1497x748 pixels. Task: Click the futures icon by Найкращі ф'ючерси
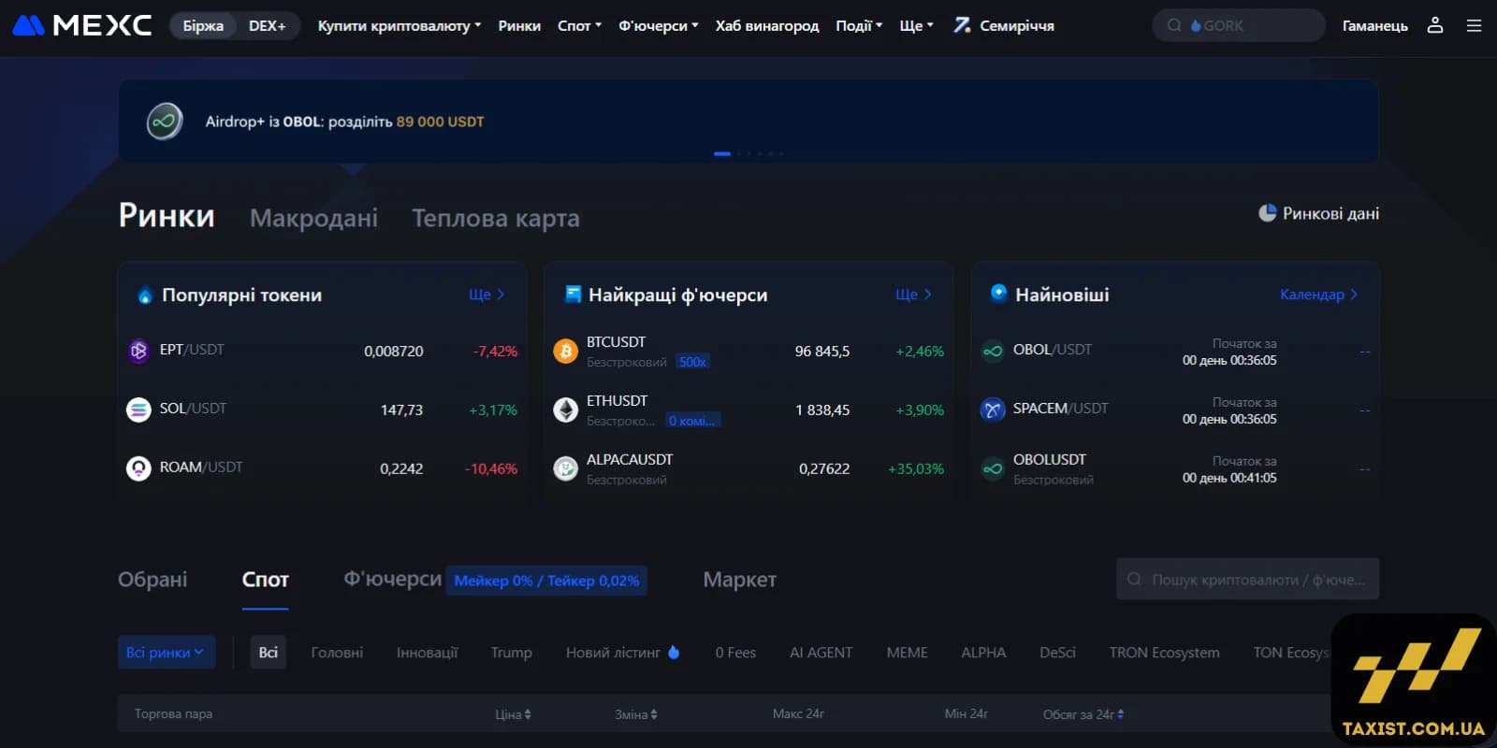point(573,295)
